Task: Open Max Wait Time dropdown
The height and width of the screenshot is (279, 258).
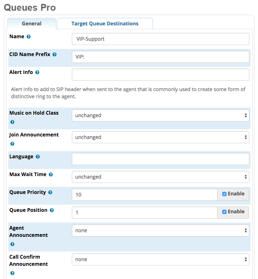Action: (160, 177)
